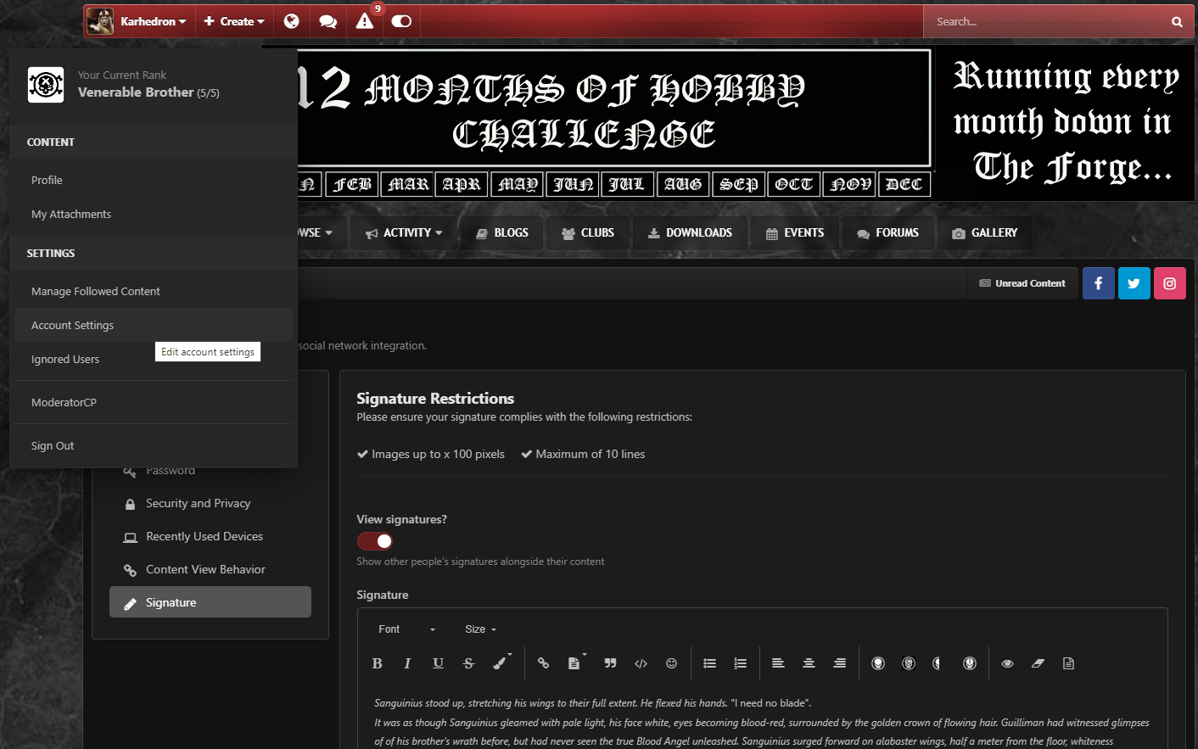
Task: Apply strikethrough formatting to signature text
Action: pos(468,663)
